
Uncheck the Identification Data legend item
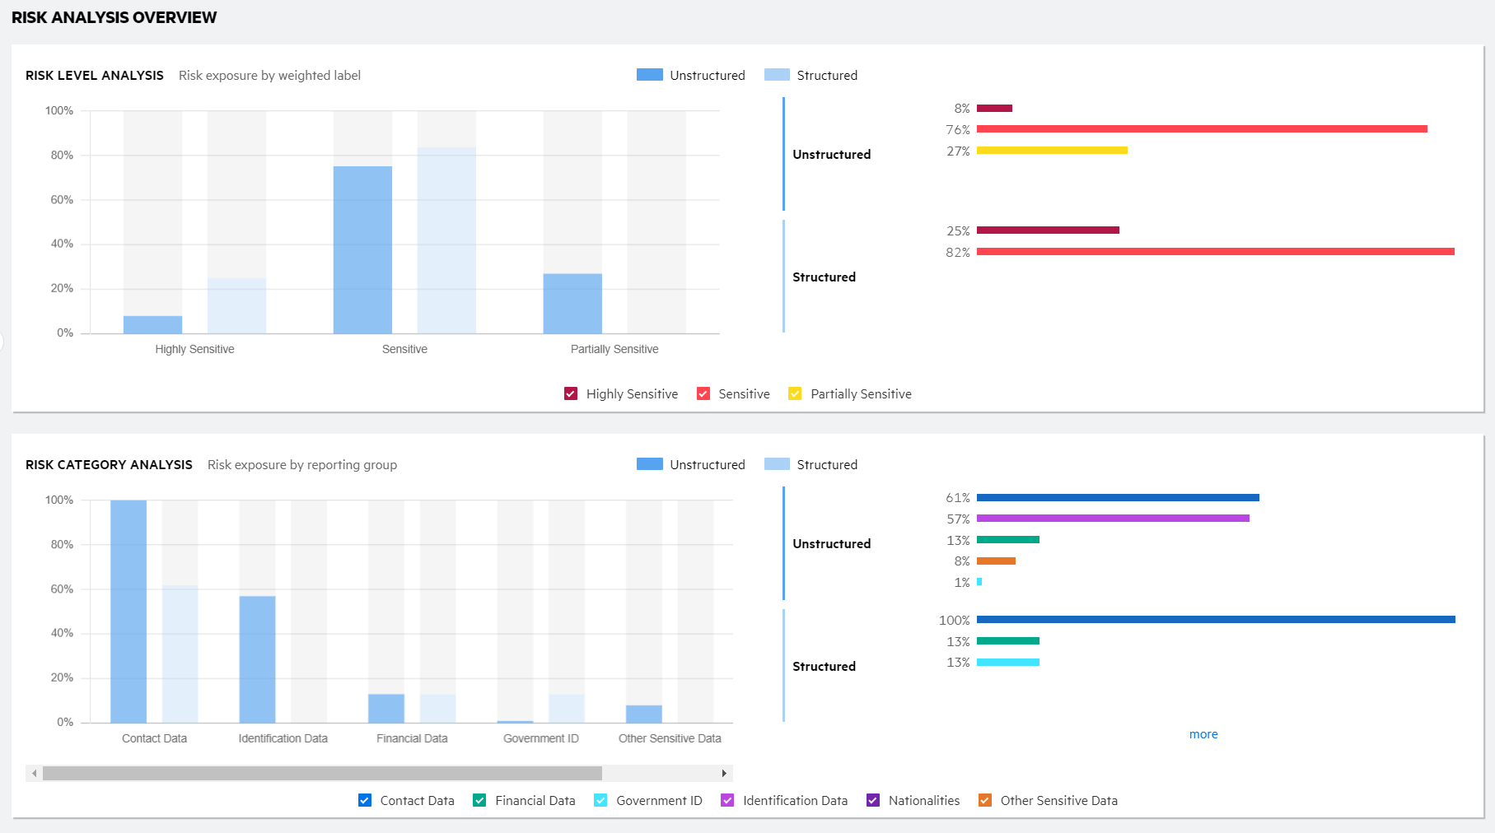tap(728, 799)
